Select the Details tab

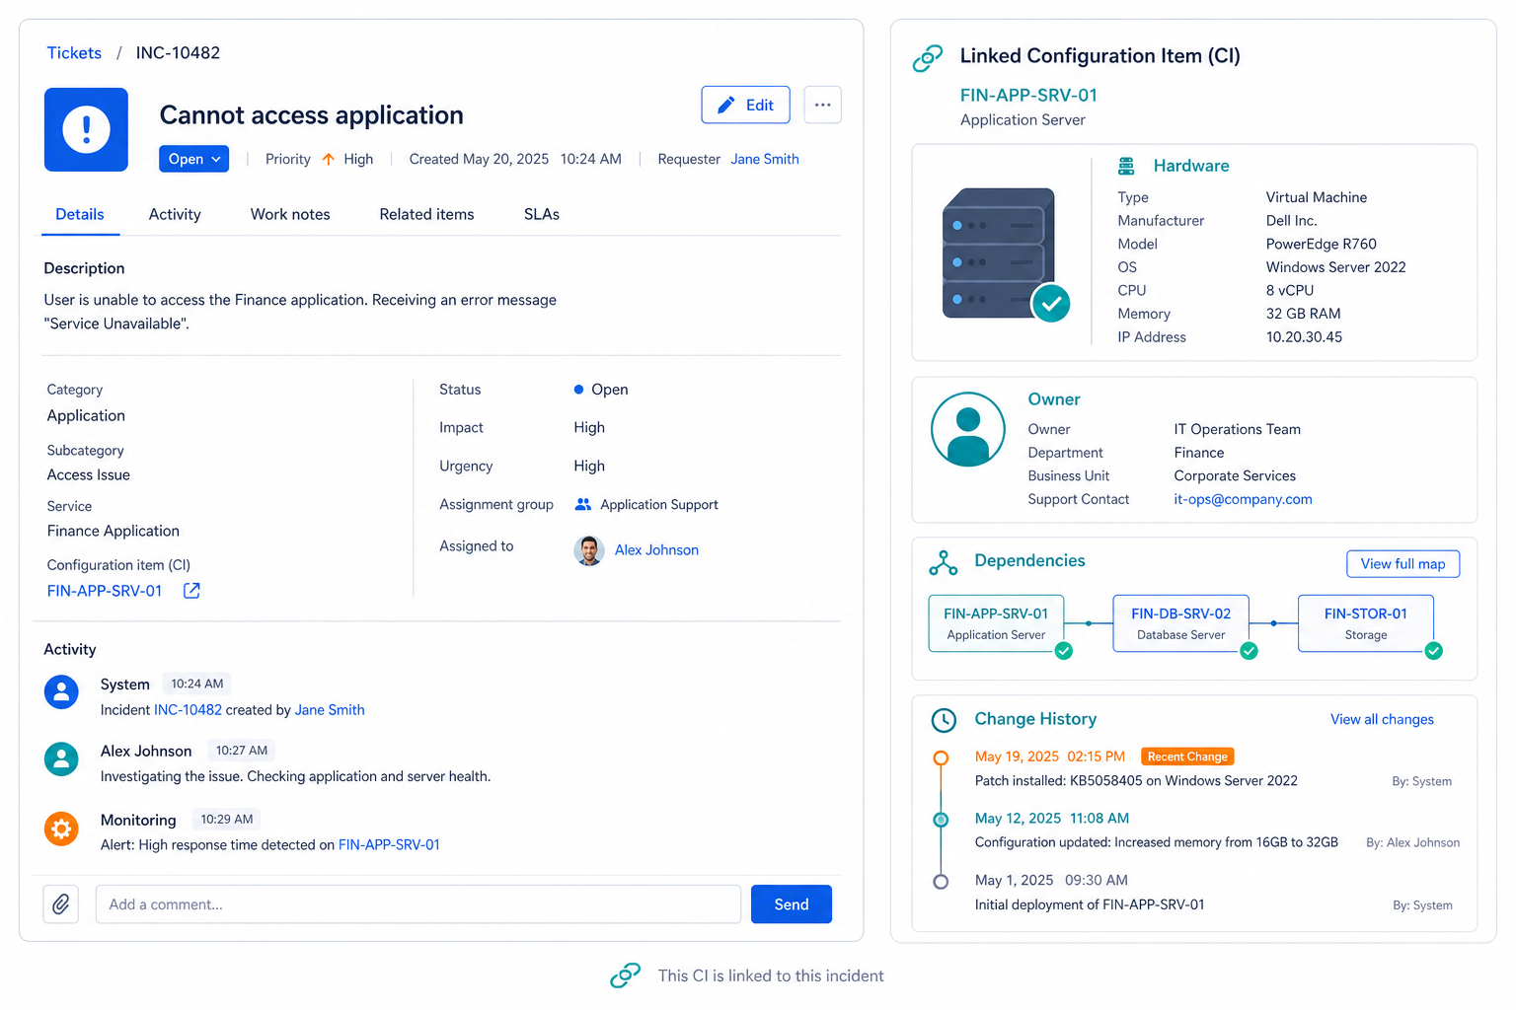click(80, 214)
